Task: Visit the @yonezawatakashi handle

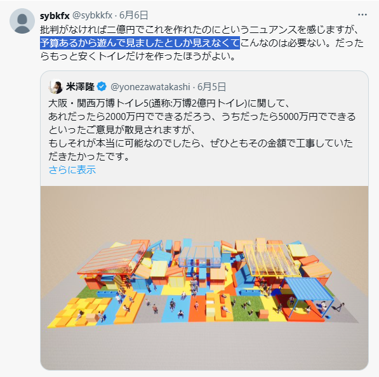Action: [x=150, y=87]
